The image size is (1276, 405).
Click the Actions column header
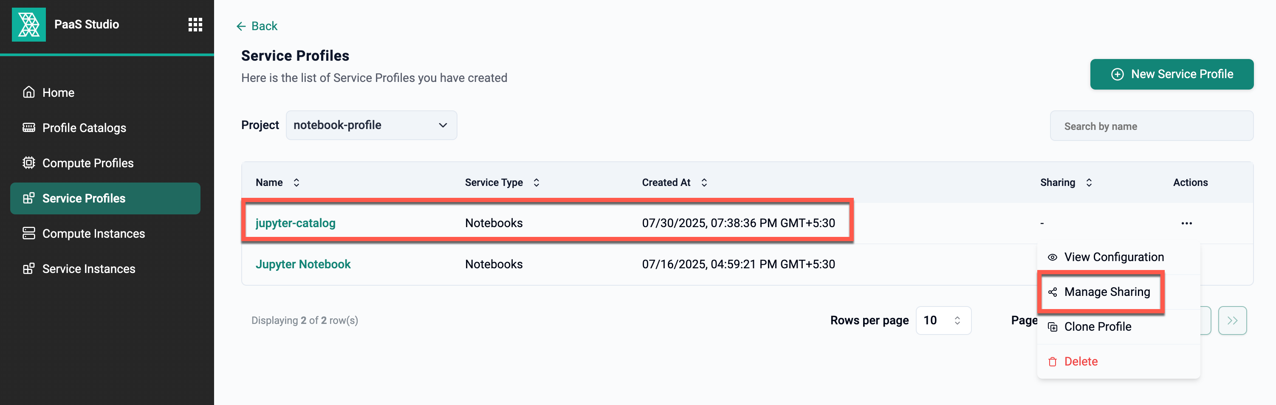click(1190, 182)
